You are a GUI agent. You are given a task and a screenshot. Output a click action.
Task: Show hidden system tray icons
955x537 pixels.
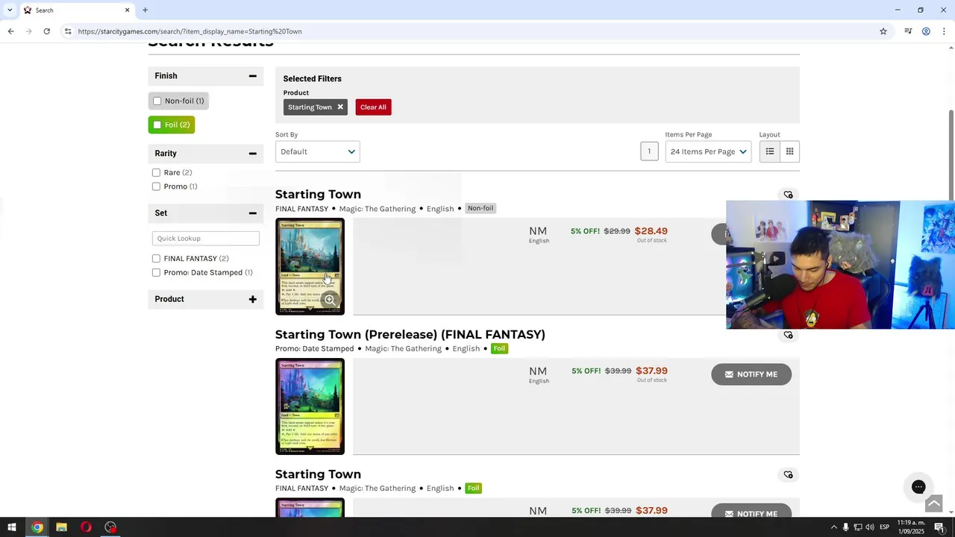point(833,527)
